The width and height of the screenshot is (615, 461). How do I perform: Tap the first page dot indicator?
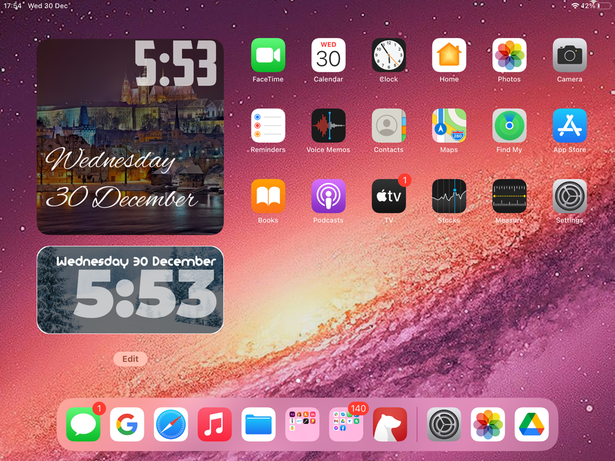coord(298,380)
